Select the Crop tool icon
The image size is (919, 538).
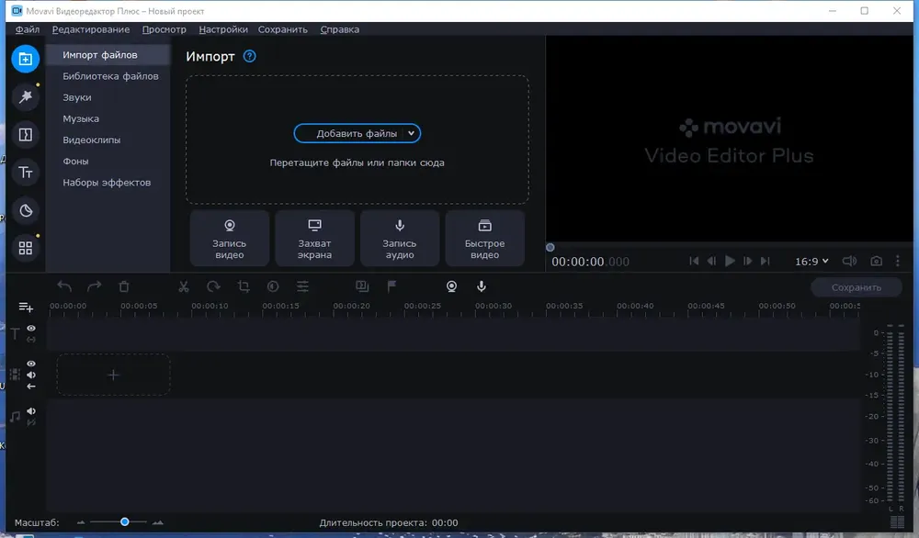(x=244, y=286)
